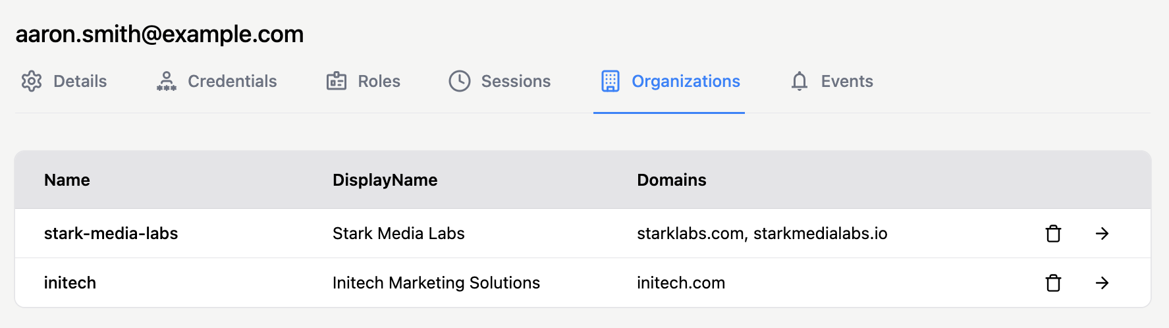Open initech organization via arrow

click(1102, 283)
